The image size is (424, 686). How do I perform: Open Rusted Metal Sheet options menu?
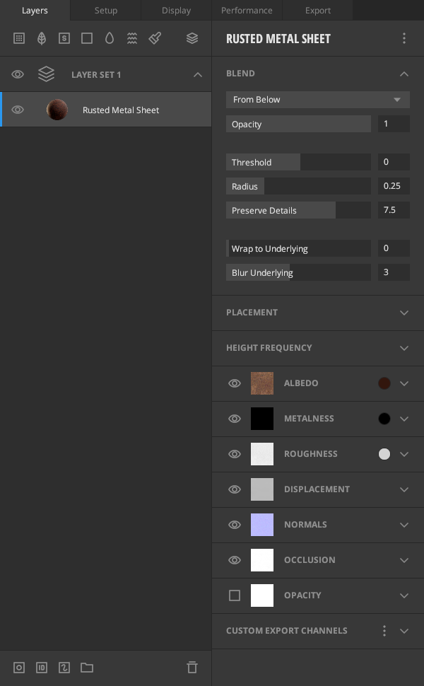[x=404, y=38]
